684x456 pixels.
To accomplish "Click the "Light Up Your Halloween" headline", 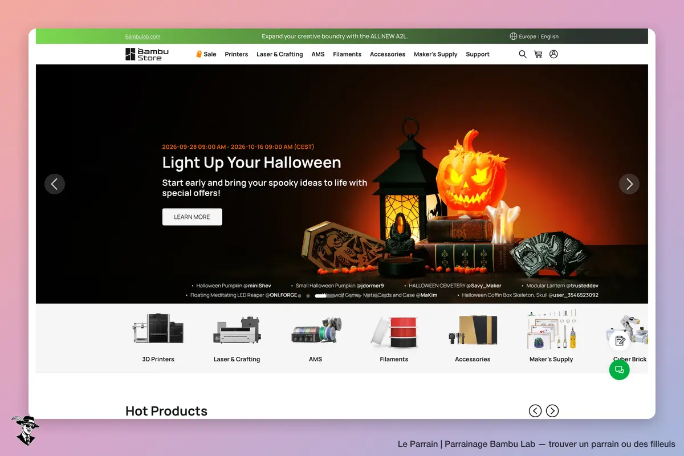I will coord(251,162).
